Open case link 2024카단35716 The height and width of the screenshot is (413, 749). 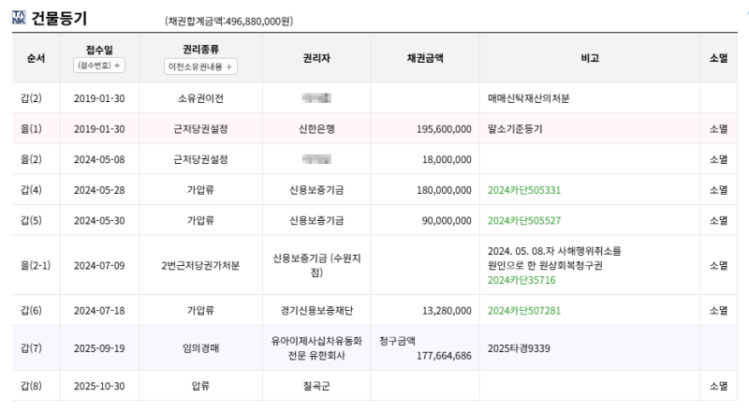(521, 280)
